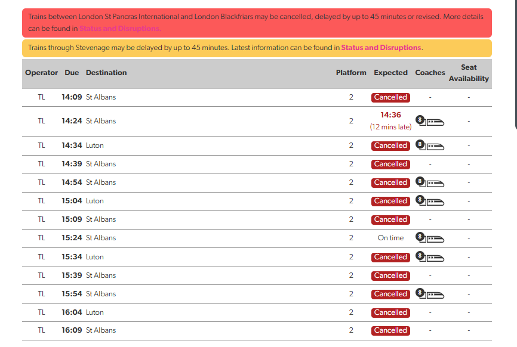Click the 15:09 due time
This screenshot has width=517, height=347.
click(x=72, y=219)
